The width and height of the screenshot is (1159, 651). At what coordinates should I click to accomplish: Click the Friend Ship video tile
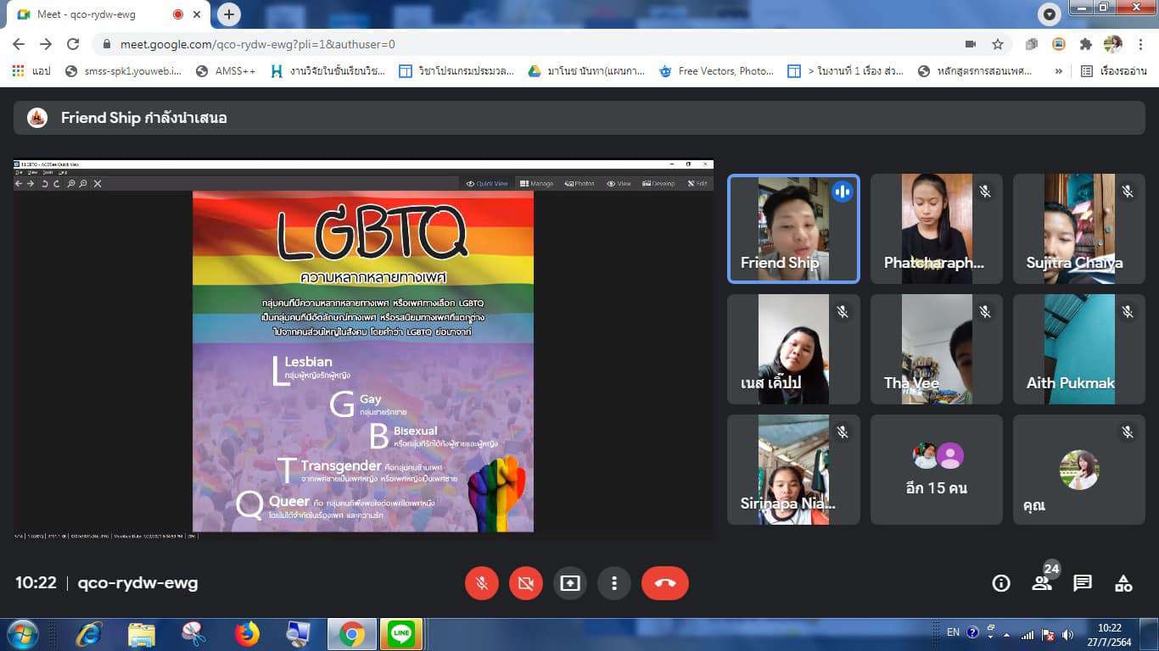793,229
